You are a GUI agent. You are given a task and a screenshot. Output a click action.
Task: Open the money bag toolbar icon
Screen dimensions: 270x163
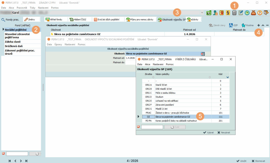tap(253, 13)
